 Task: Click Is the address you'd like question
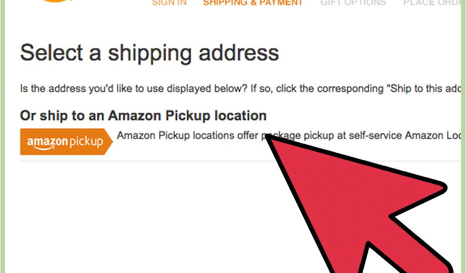click(x=133, y=89)
